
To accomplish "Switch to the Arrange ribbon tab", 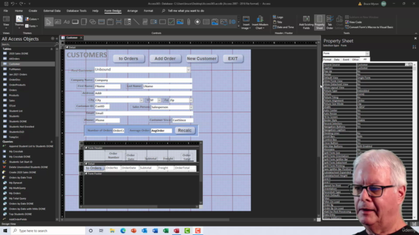I will 132,11.
